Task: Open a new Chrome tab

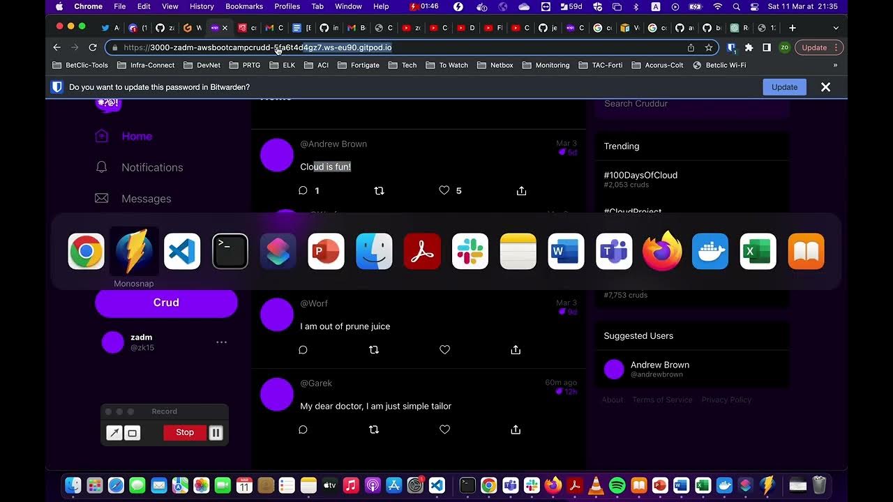Action: coord(793,28)
